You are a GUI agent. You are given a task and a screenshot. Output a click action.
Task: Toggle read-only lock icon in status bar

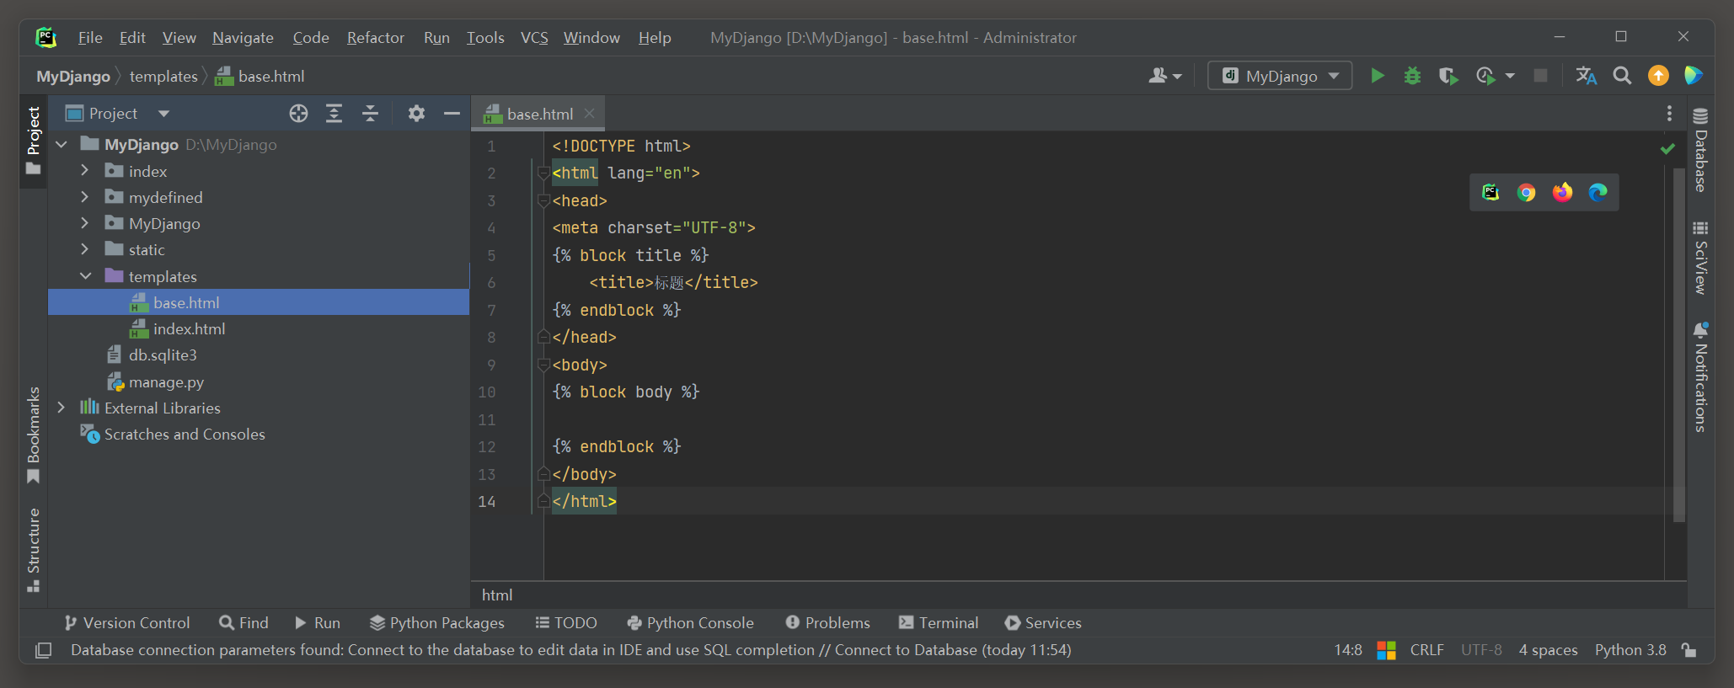tap(1689, 650)
